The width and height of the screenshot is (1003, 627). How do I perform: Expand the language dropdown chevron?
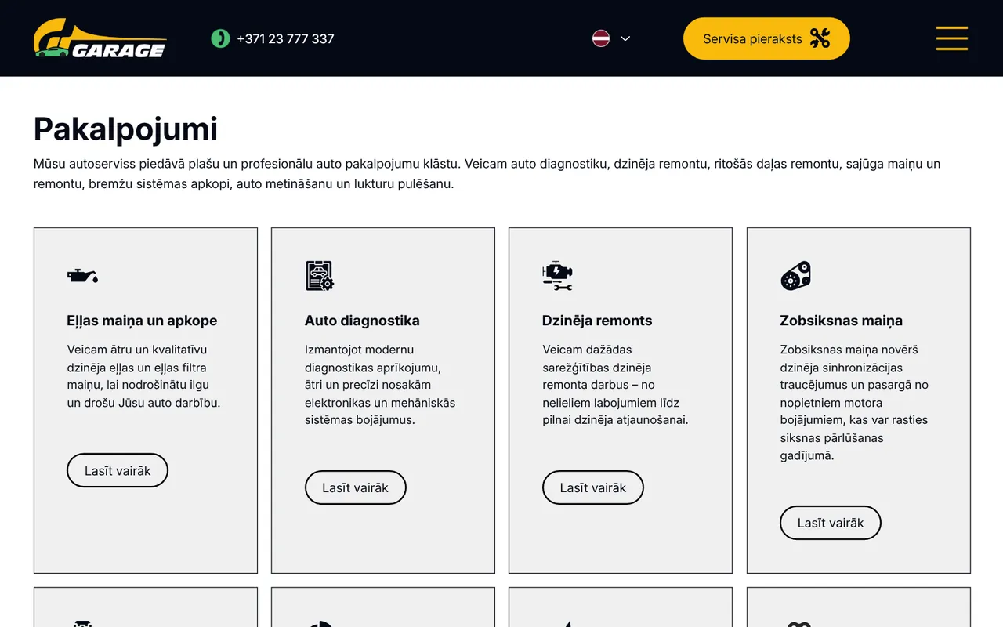[625, 38]
